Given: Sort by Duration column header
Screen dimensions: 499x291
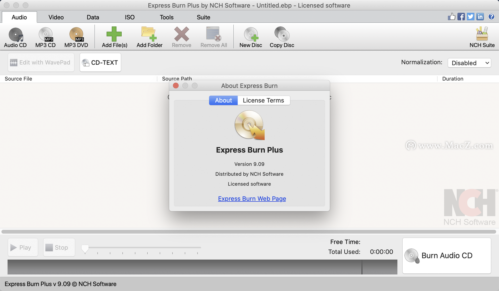Looking at the screenshot, I should pos(468,79).
